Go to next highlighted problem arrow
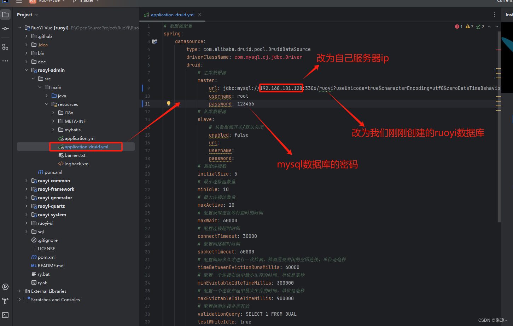The width and height of the screenshot is (513, 326). pos(497,27)
